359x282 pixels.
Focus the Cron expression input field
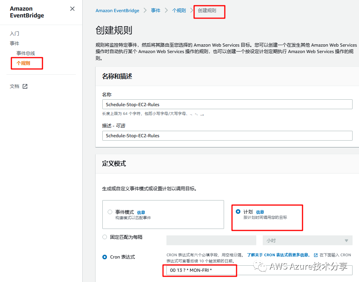pos(259,270)
